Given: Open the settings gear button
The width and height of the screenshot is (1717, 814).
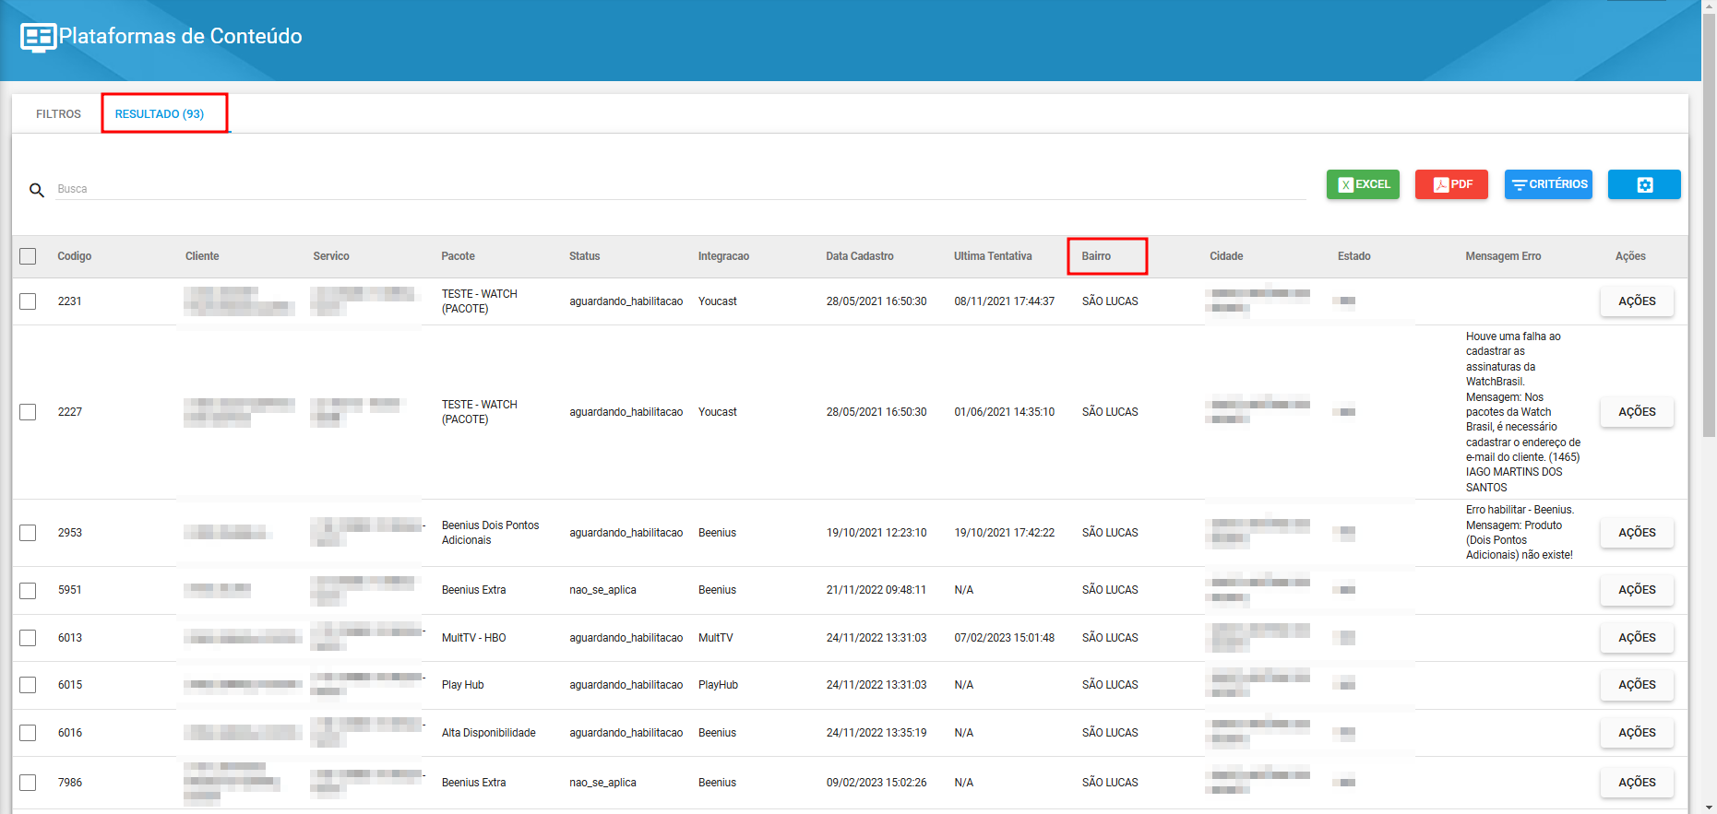Looking at the screenshot, I should 1644,184.
